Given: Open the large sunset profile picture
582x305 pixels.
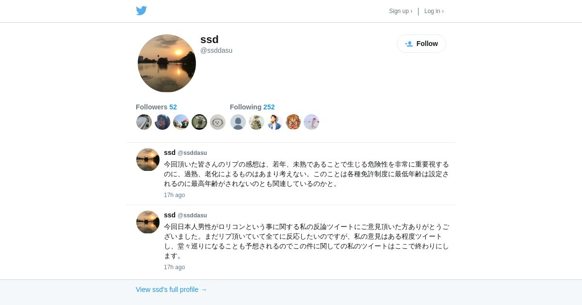Looking at the screenshot, I should [167, 63].
